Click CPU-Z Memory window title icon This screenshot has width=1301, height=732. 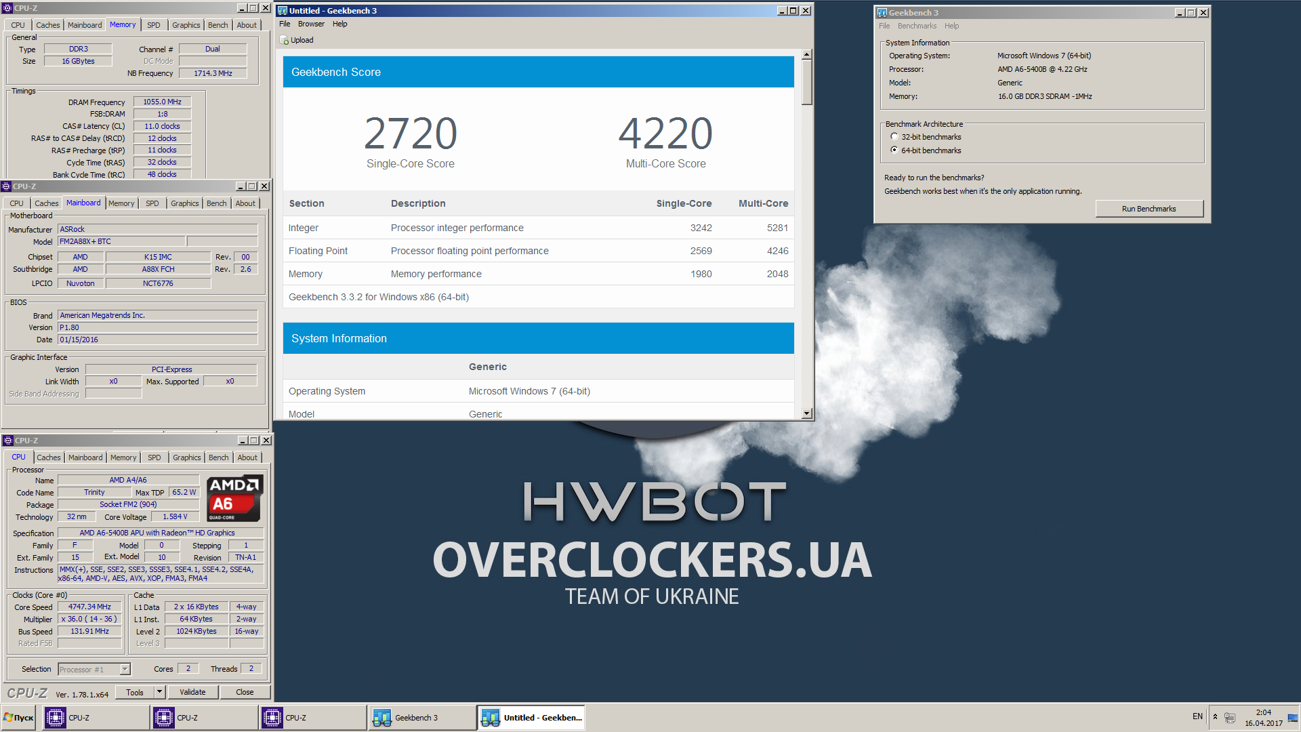(x=7, y=8)
